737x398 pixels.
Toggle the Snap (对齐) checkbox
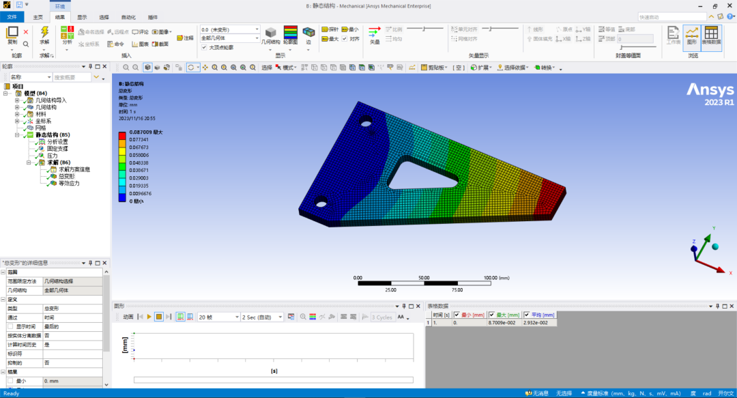pyautogui.click(x=345, y=39)
